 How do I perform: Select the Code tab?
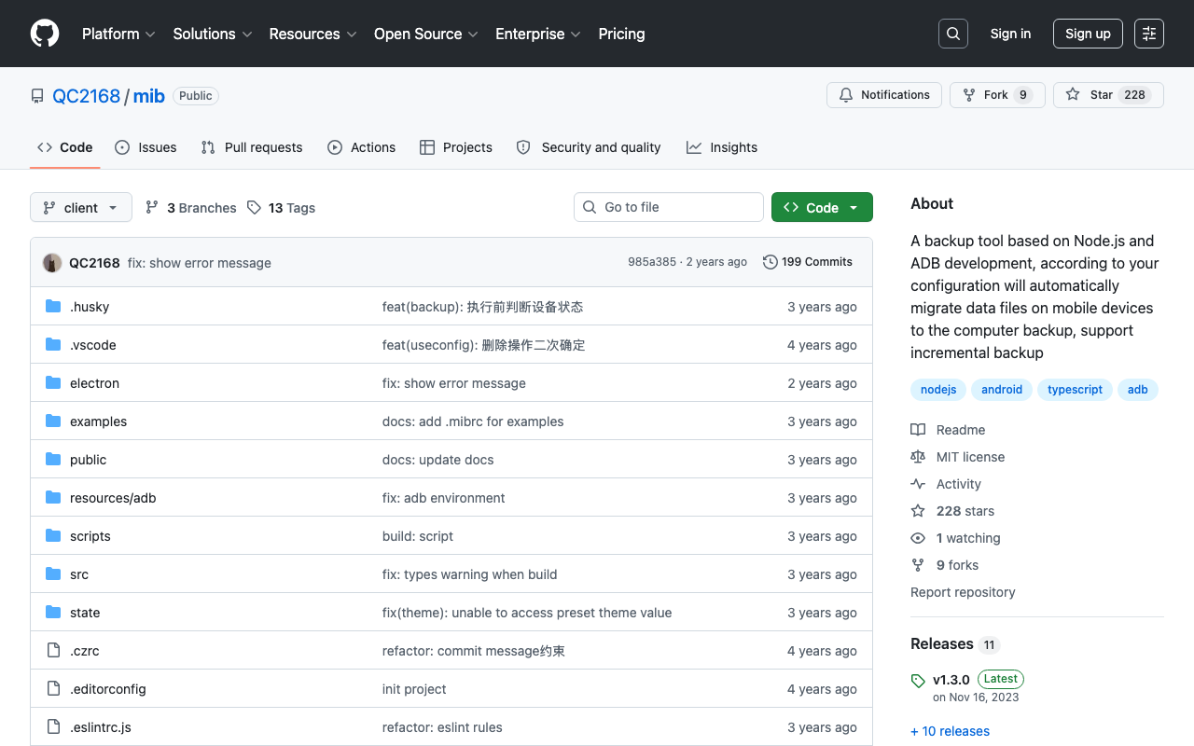point(65,147)
